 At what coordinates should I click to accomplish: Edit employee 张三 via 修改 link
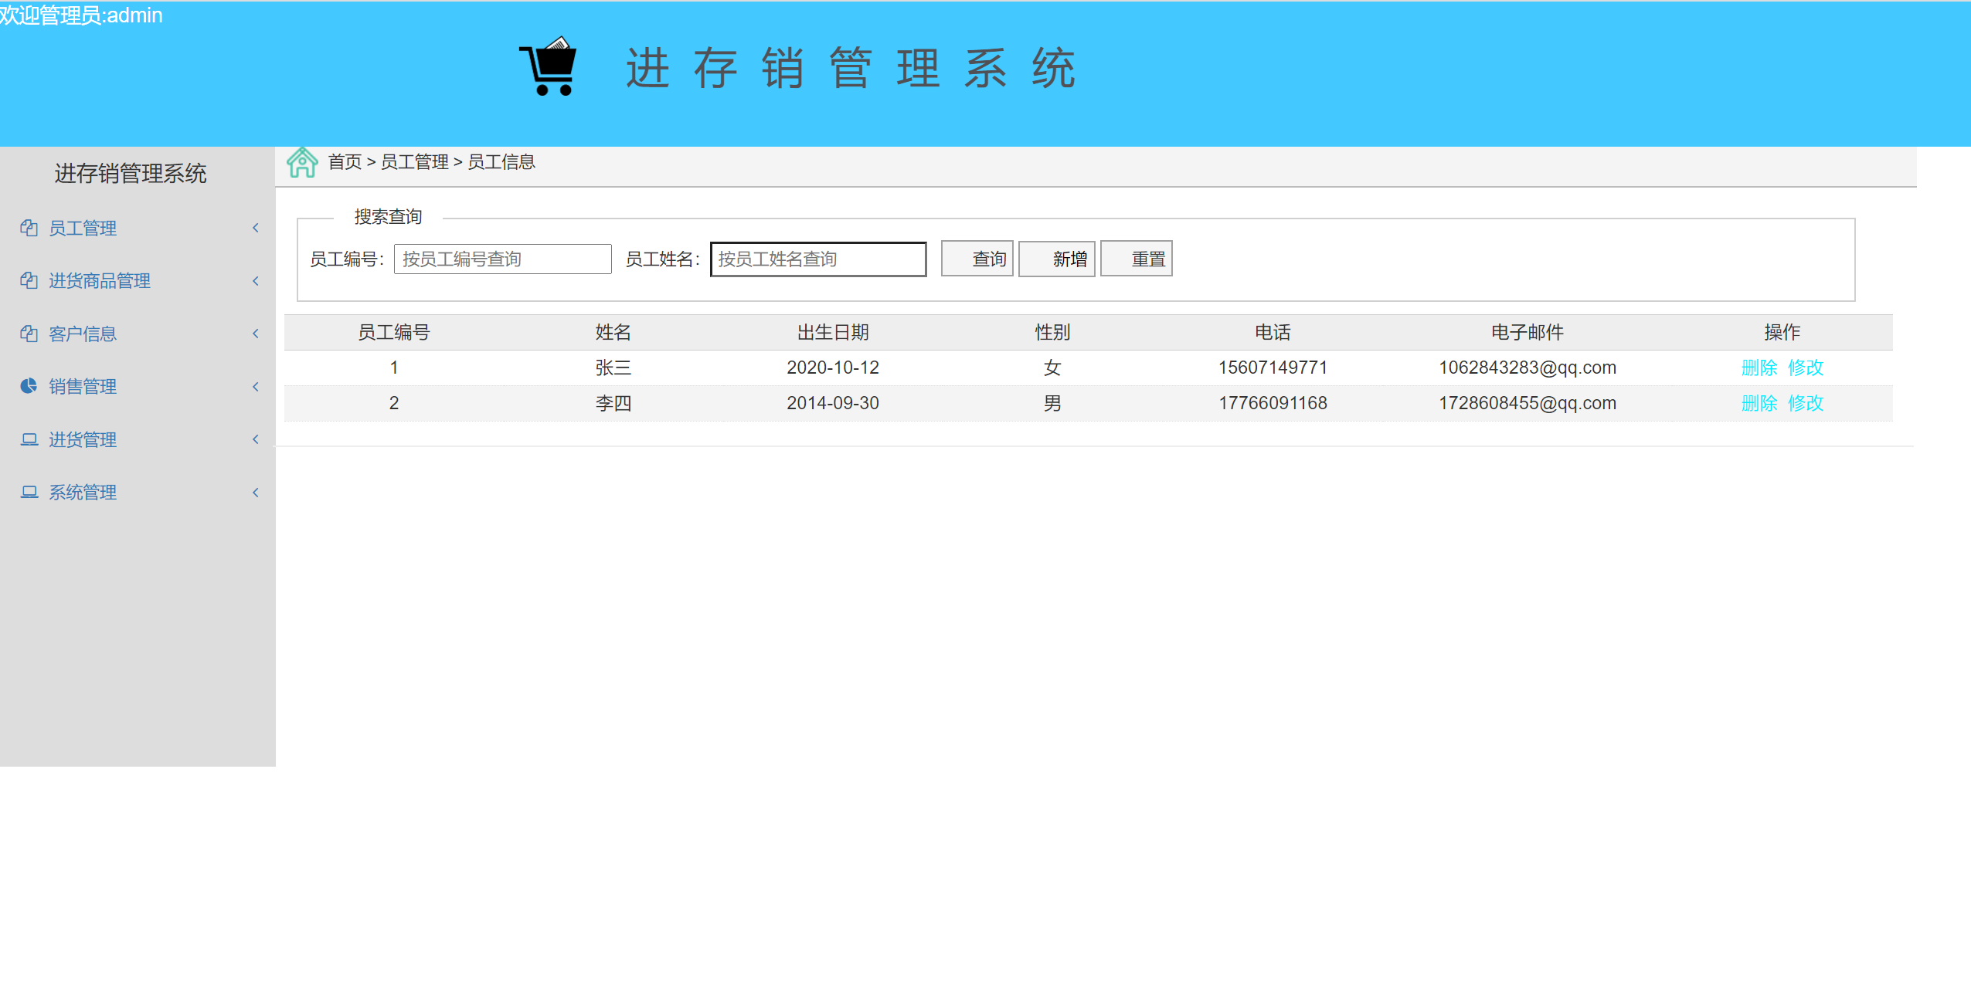[1806, 368]
